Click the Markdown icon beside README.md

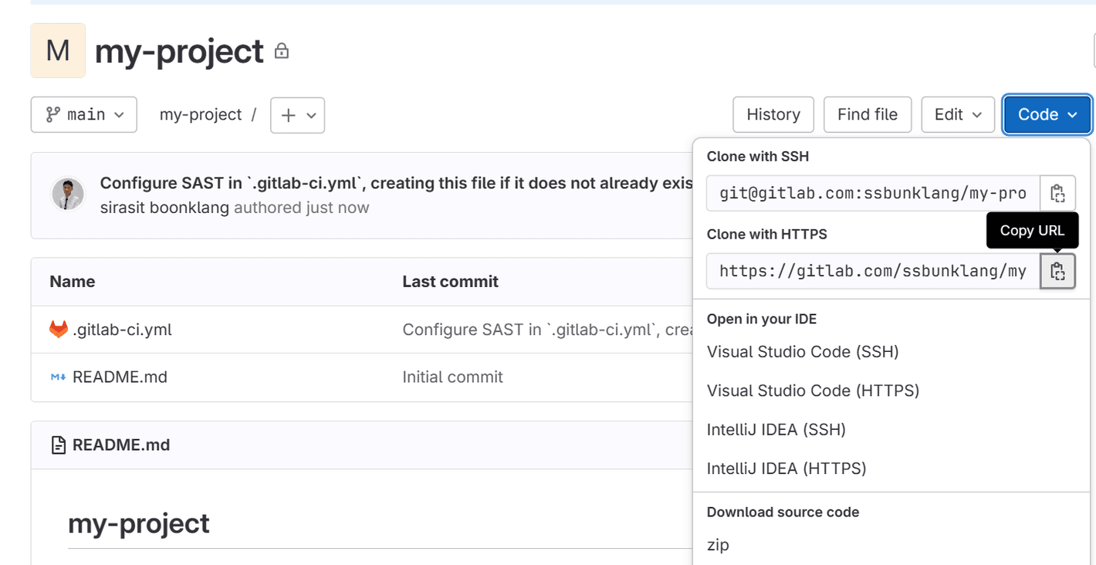click(x=56, y=377)
